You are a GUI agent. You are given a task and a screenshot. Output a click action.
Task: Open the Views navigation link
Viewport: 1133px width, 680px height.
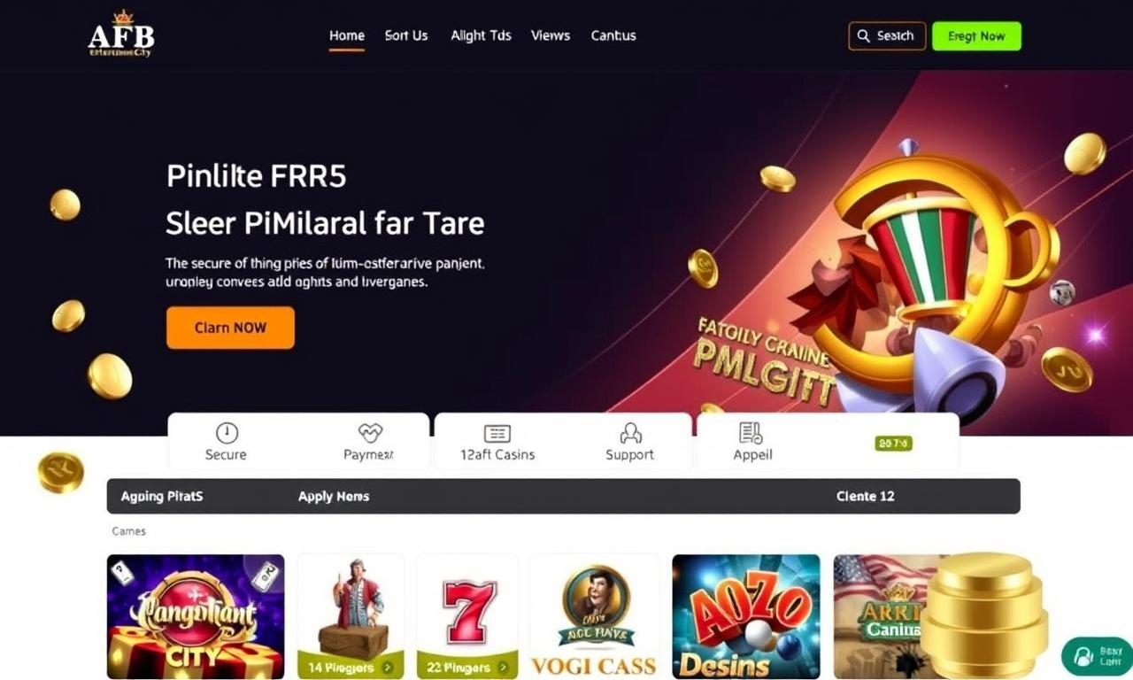click(551, 36)
